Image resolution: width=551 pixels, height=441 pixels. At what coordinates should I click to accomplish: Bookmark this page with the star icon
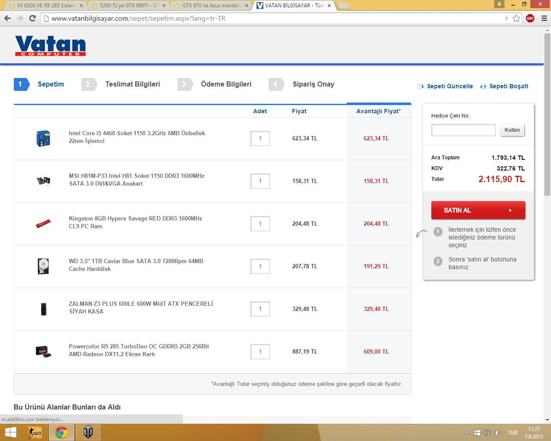(516, 18)
